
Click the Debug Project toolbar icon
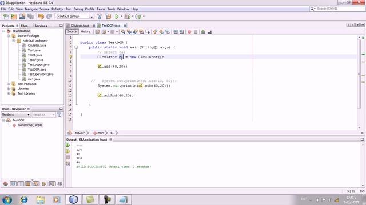pos(127,17)
